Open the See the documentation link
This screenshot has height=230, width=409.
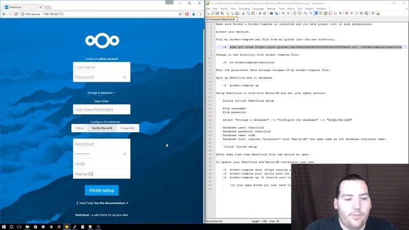111,203
